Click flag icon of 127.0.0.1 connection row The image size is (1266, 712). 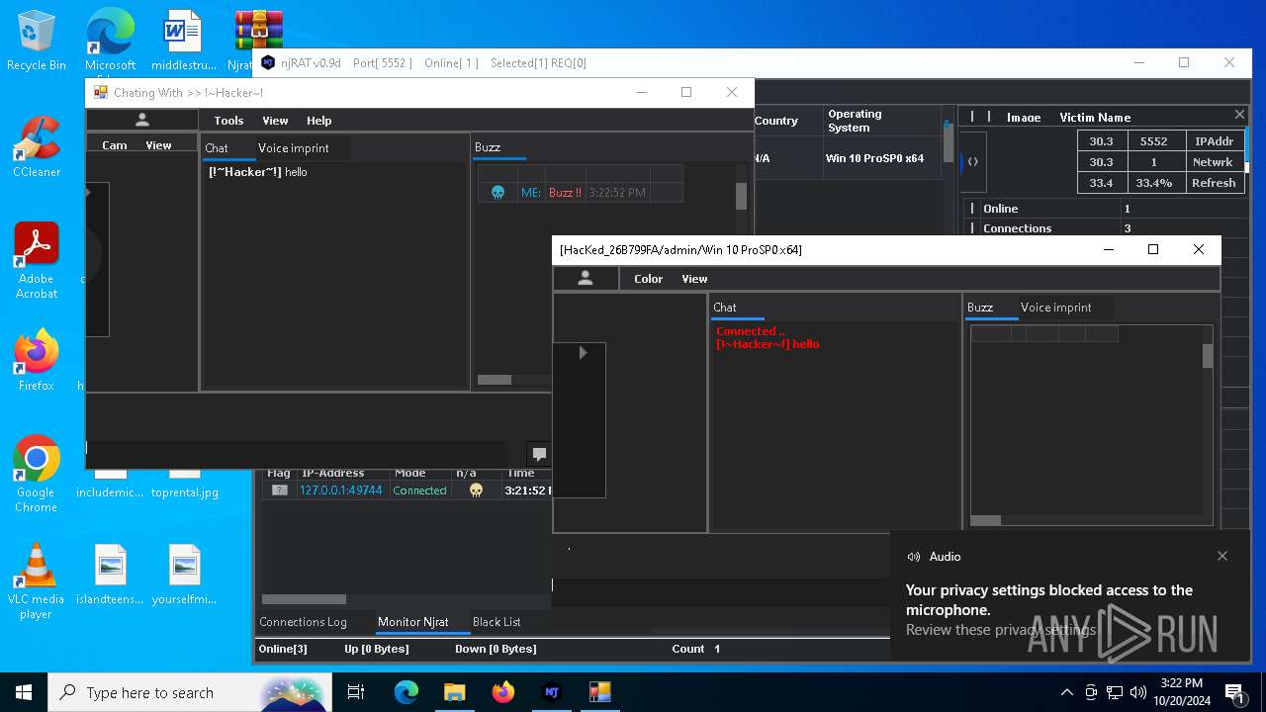[280, 490]
